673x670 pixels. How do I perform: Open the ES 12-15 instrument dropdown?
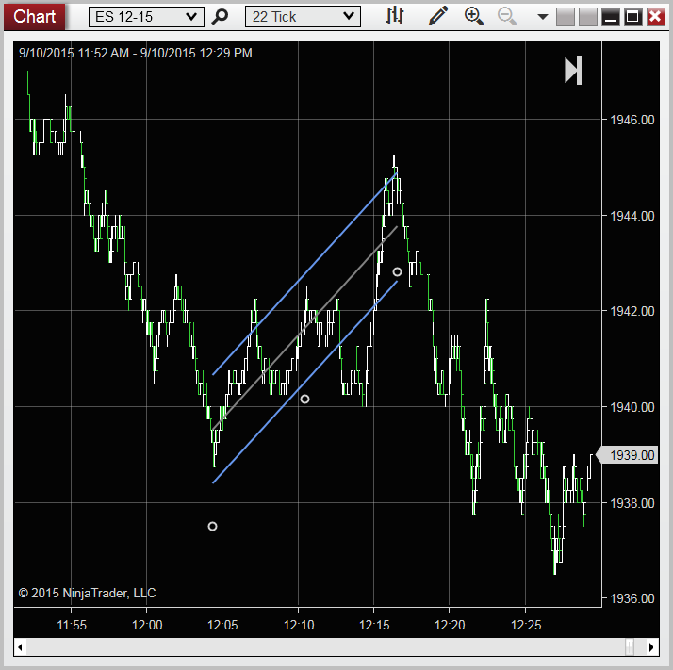(146, 17)
